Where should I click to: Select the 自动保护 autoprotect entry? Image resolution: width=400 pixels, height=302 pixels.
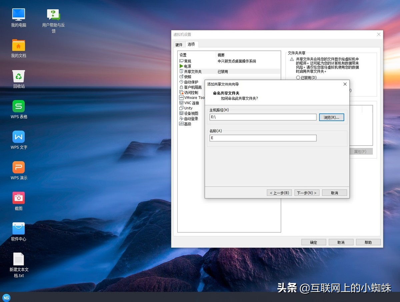[191, 82]
